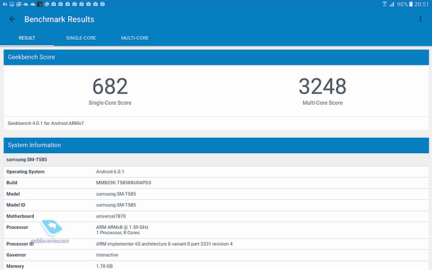Tap the ARM implementer 65 architecture value

coord(164,244)
